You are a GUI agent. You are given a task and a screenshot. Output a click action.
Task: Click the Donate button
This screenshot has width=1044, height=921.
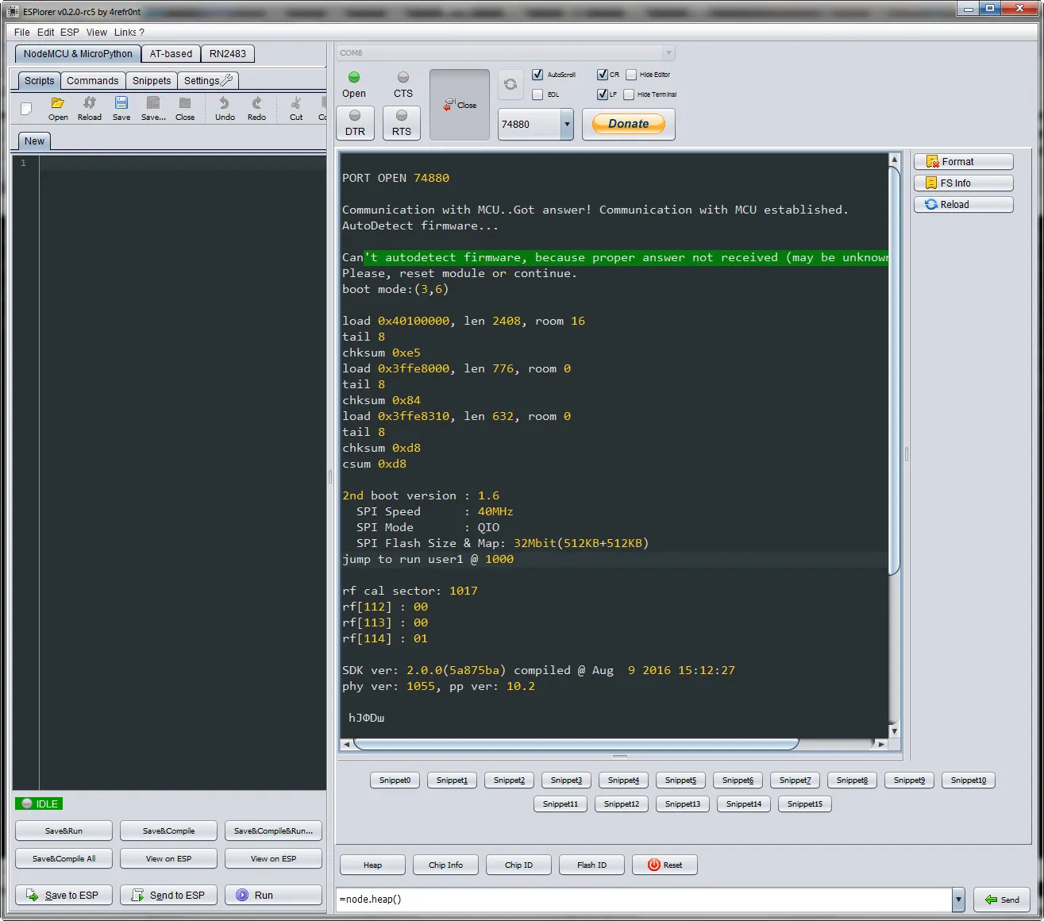628,124
